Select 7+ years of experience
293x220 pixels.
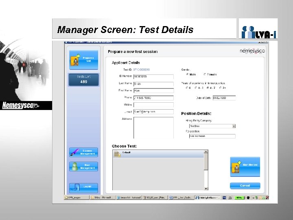220,88
